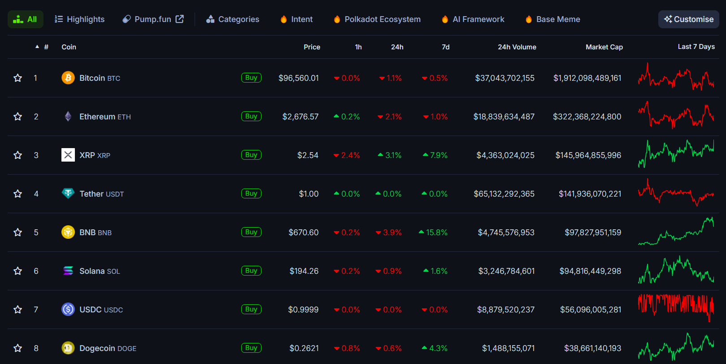Sort by the 1h change column
Viewport: 726px width, 364px height.
click(x=358, y=47)
